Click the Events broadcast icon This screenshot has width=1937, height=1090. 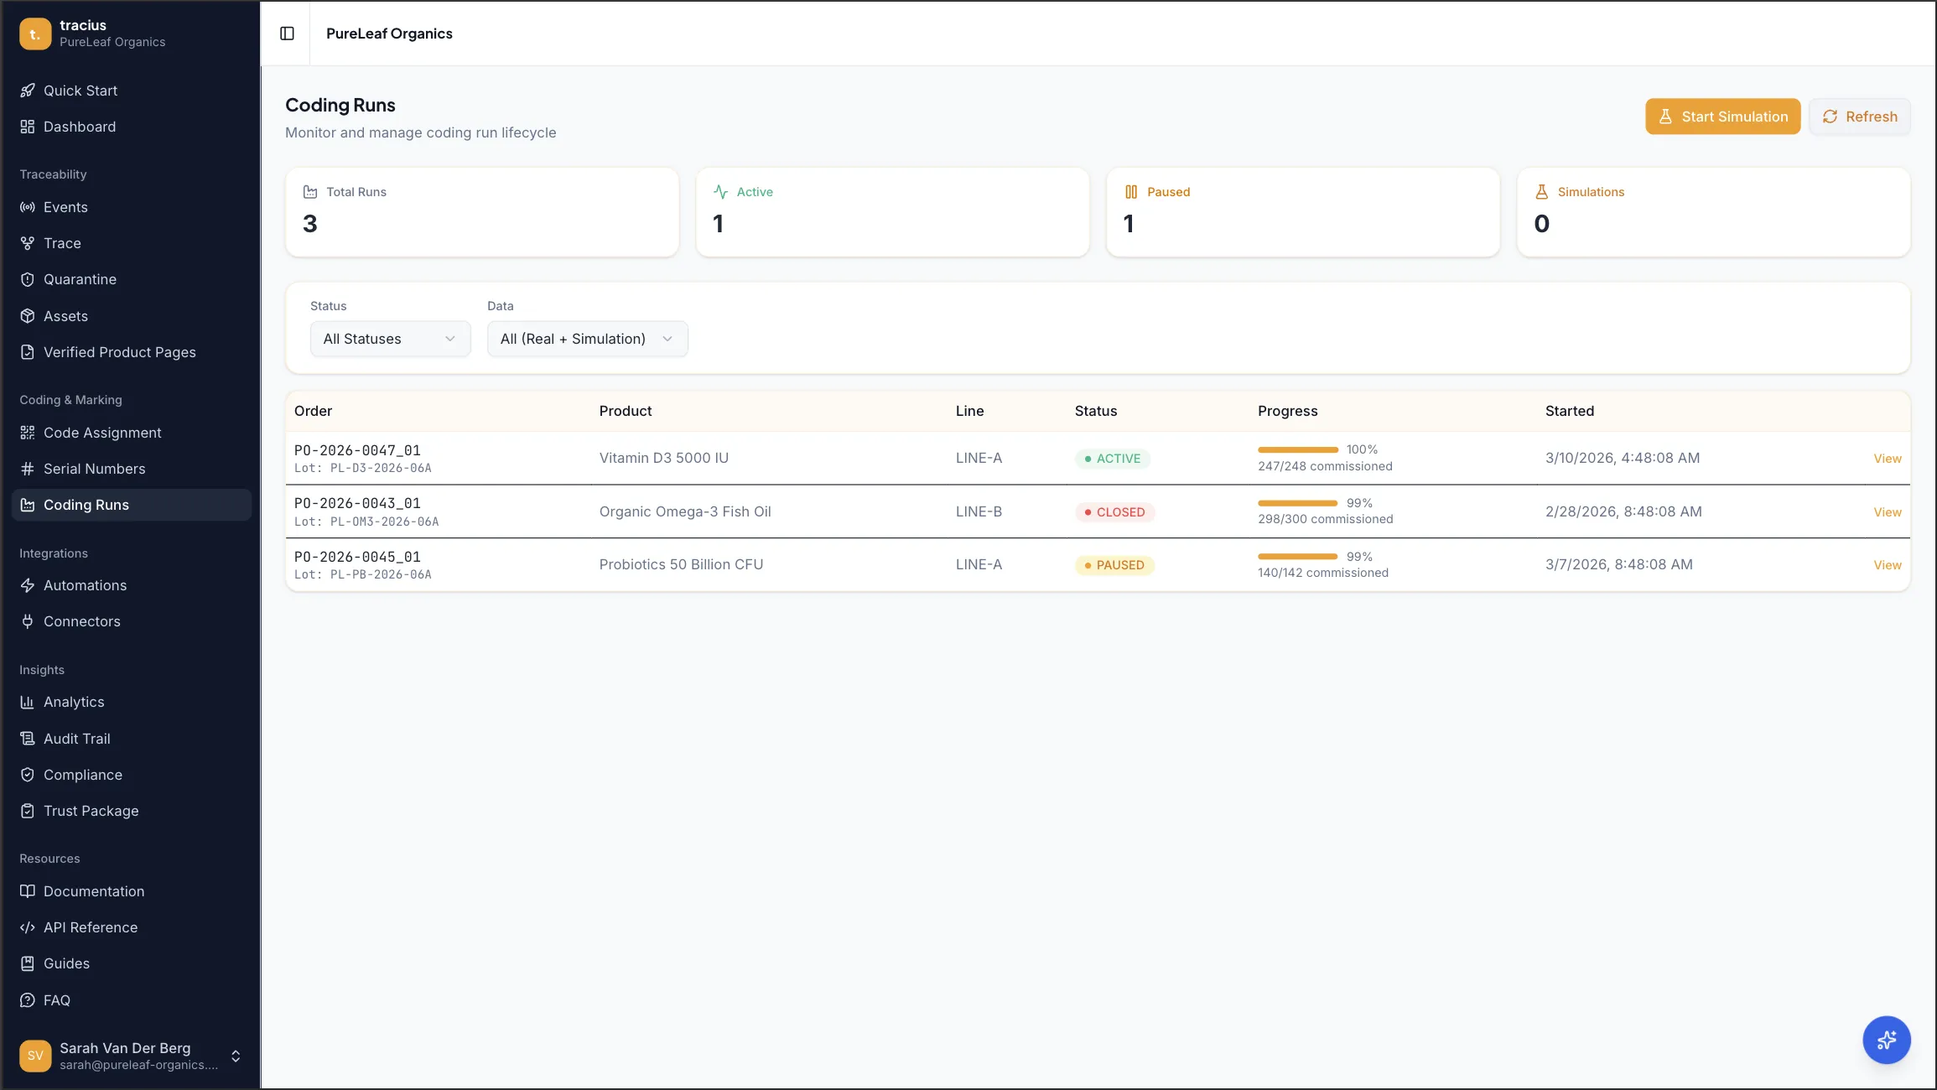point(28,207)
